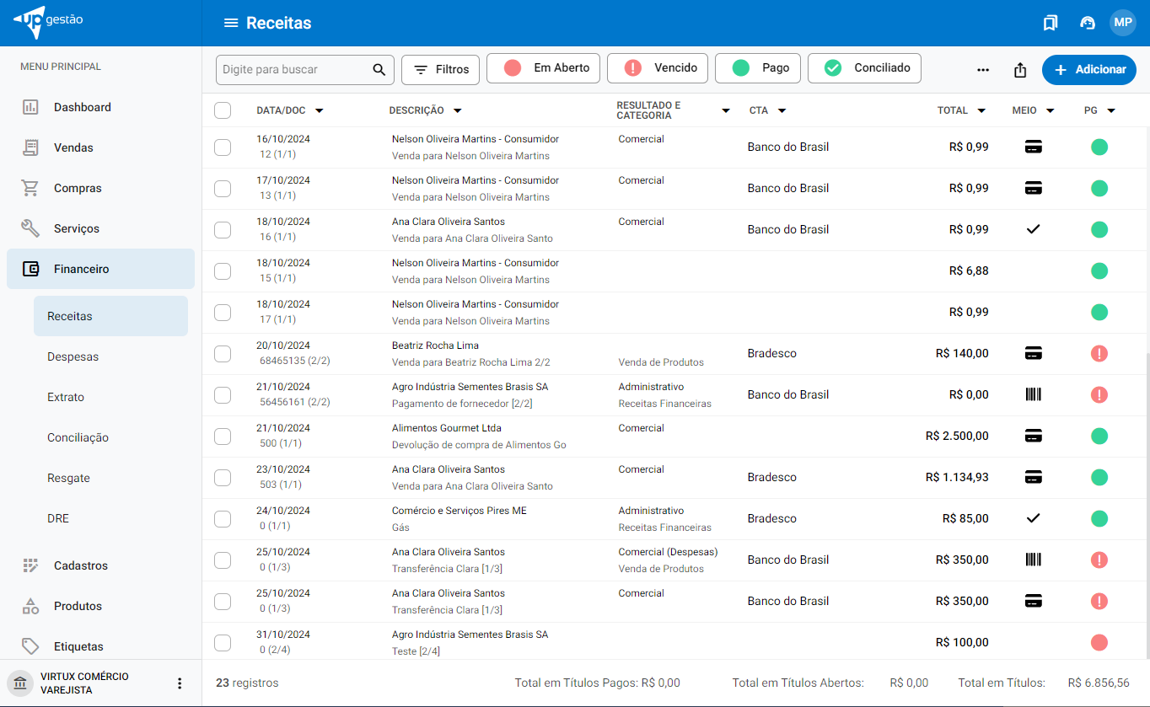Open the three-dots more options menu
1150x707 pixels.
[983, 70]
